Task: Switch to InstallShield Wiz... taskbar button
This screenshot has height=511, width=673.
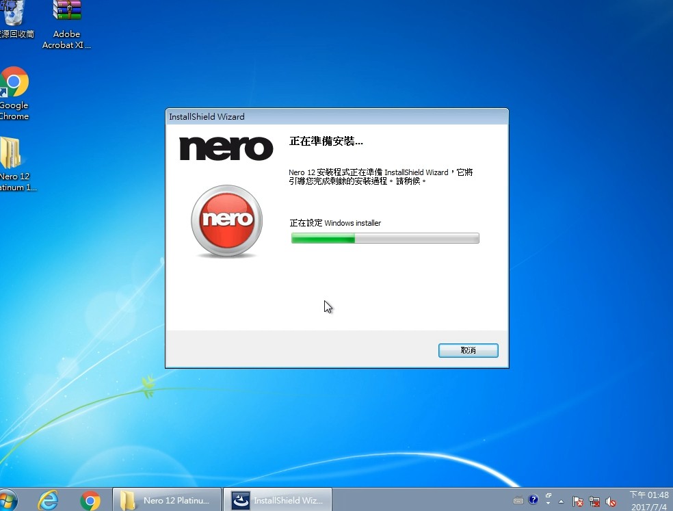Action: tap(278, 500)
